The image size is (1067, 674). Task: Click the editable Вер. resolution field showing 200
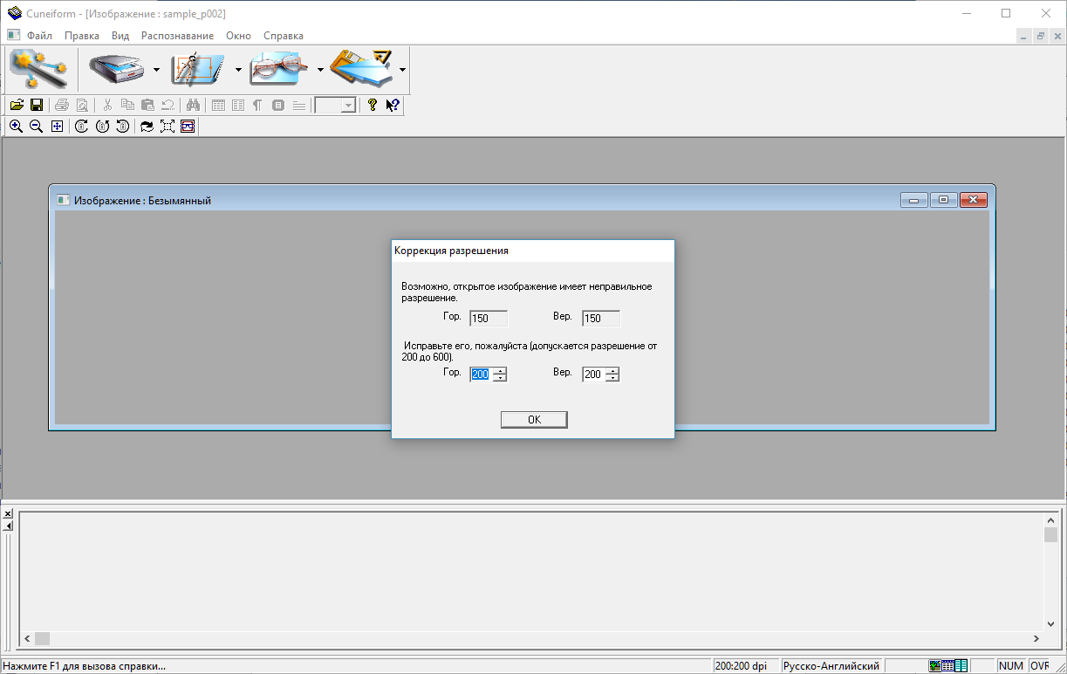(x=593, y=375)
